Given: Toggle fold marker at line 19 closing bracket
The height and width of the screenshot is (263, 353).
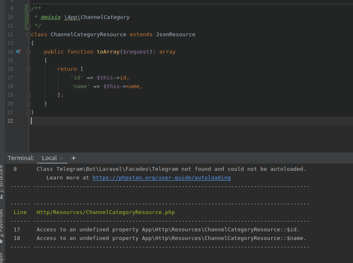Looking at the screenshot, I should (28, 95).
